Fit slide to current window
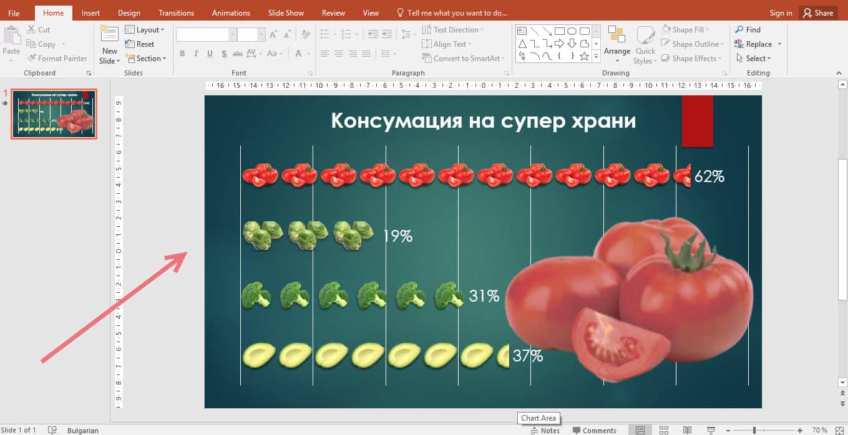The width and height of the screenshot is (848, 435). (839, 430)
